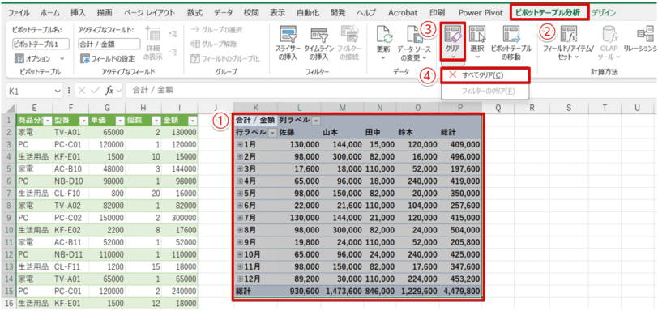Click the formula bar confirm checkmark
Image resolution: width=658 pixels, height=315 pixels.
coord(96,90)
